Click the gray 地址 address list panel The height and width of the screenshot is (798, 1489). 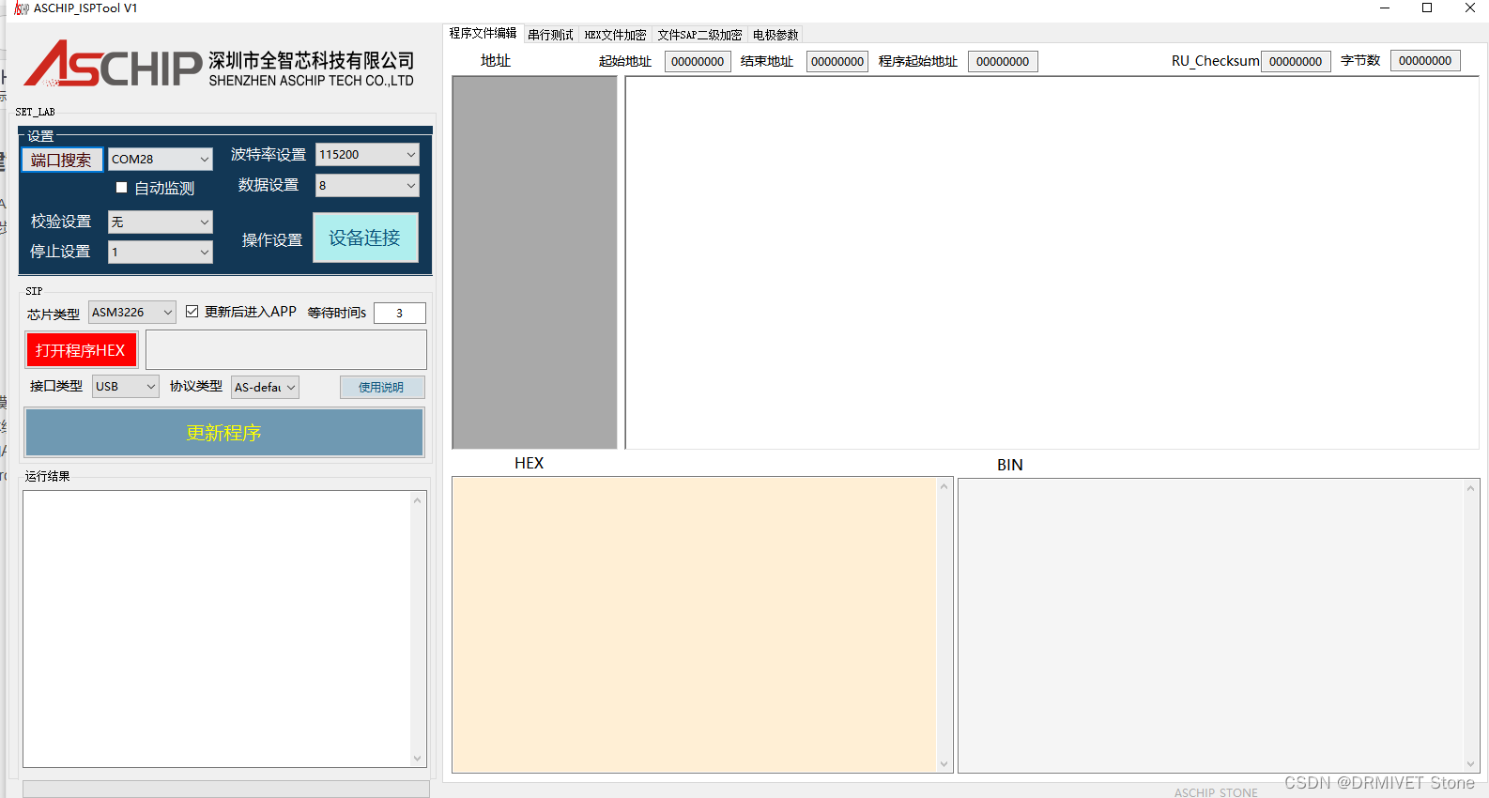[x=534, y=262]
